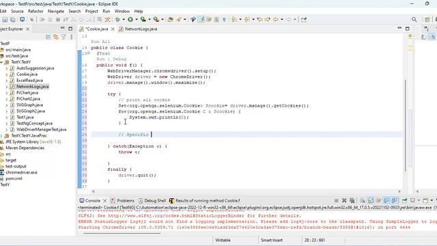This screenshot has height=246, width=437.
Task: Click the Run External Tools icon
Action: click(156, 20)
